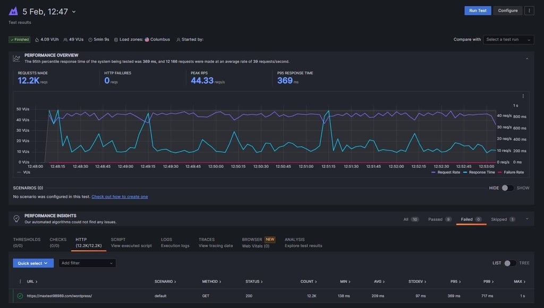Open the 'Select a test run' compare dropdown

(508, 39)
